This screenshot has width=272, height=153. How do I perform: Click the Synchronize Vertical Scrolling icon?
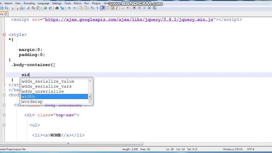[81, 8]
